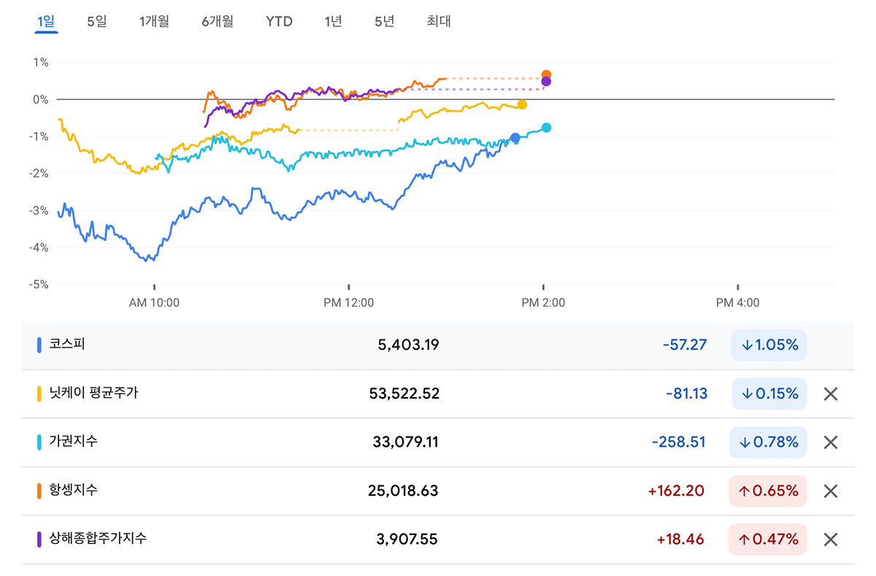Show the 1년 chart view
Screen dimensions: 876x576
tap(333, 21)
